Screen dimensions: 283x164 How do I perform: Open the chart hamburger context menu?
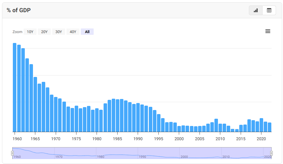pos(268,31)
